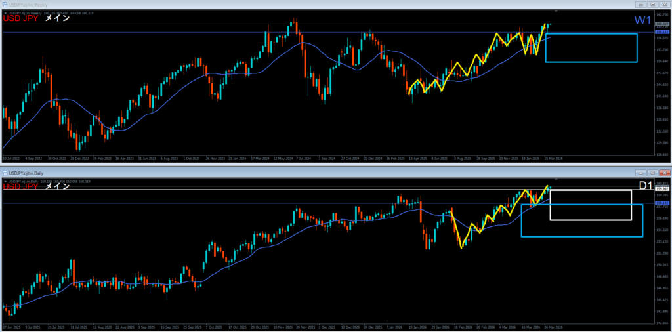Click the Weekly chart window title icon

pyautogui.click(x=5, y=3)
